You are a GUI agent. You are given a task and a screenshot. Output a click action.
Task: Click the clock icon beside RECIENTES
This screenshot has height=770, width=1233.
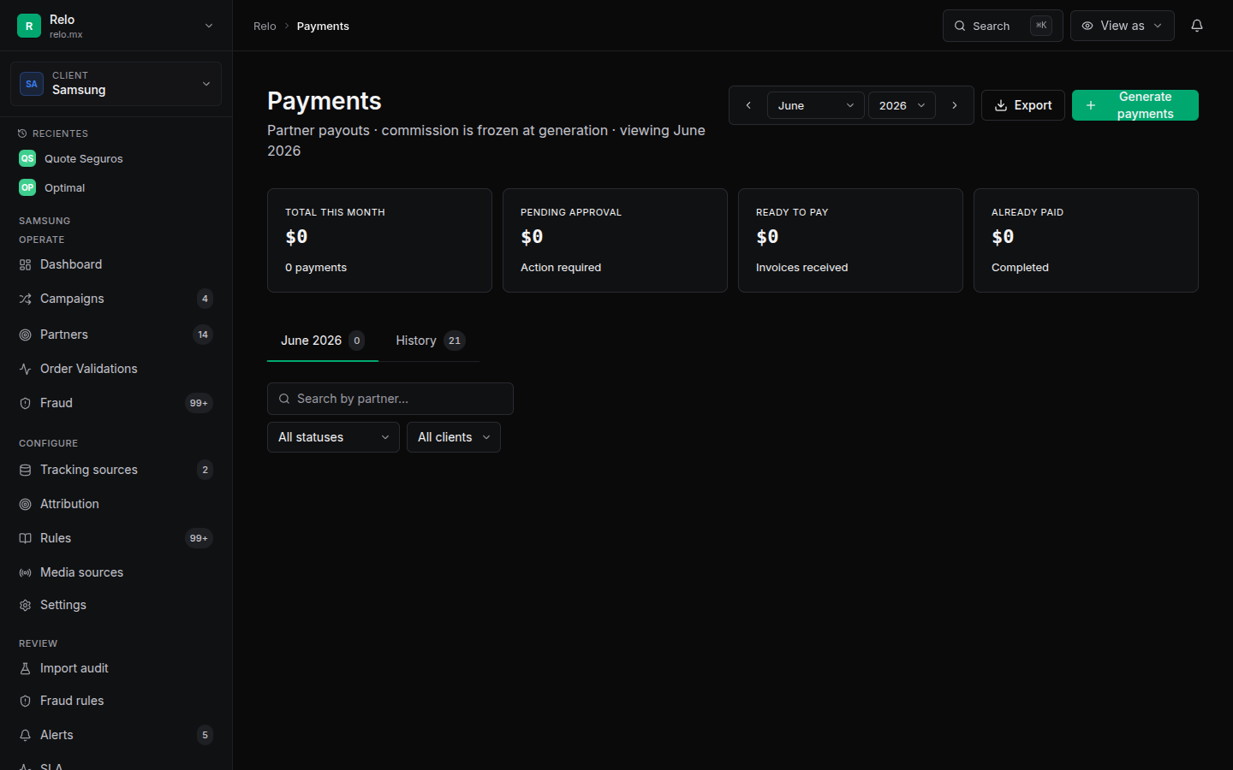coord(22,133)
